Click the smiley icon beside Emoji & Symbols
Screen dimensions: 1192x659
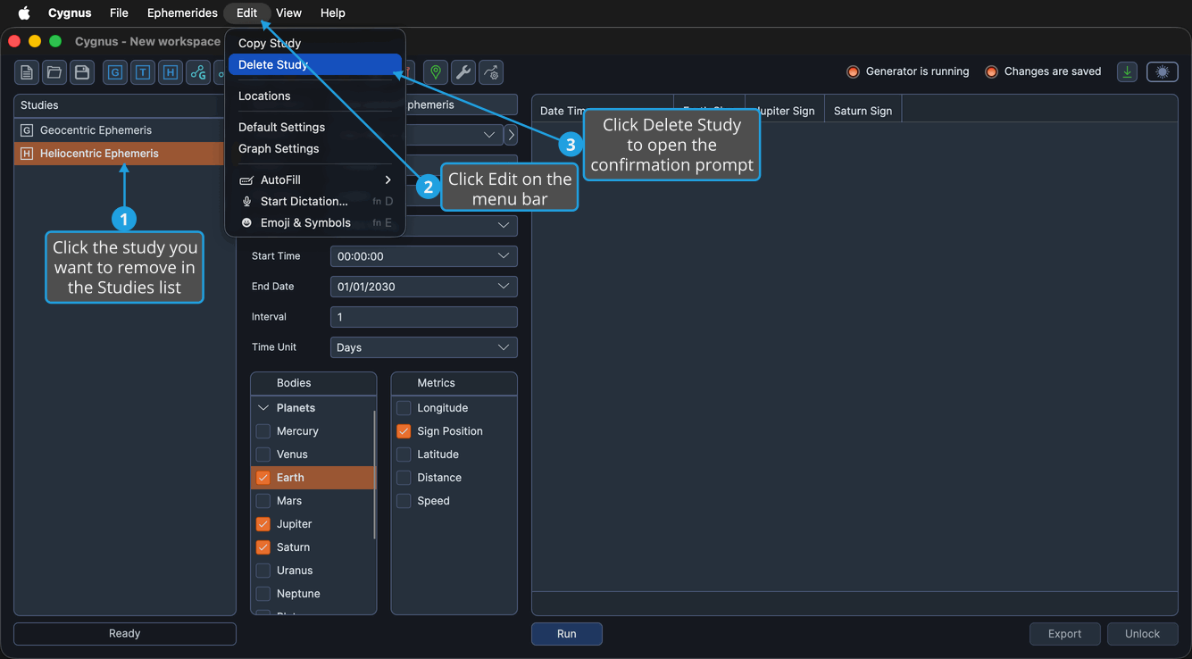[x=247, y=223]
